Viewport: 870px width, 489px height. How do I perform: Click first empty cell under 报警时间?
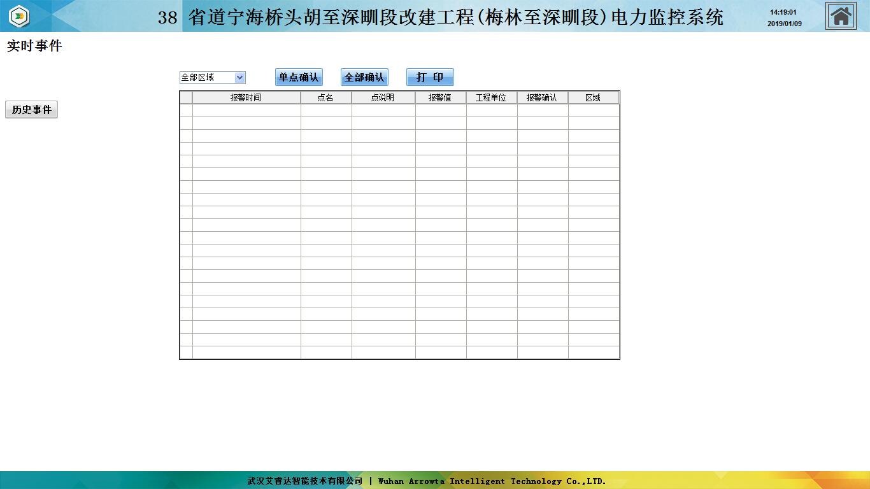click(x=246, y=110)
